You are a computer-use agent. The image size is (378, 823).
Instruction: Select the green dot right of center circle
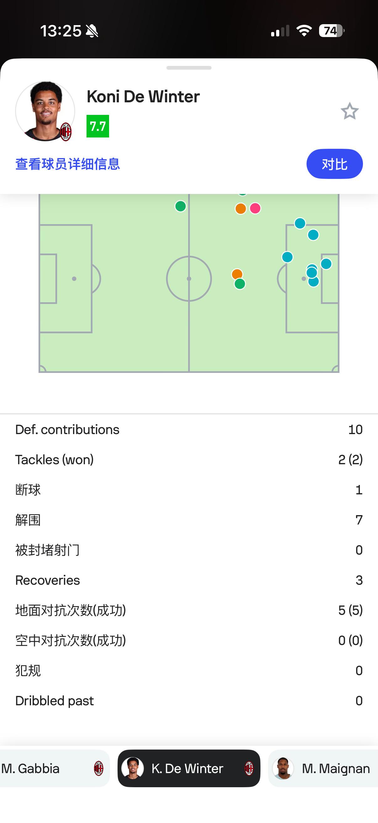240,284
